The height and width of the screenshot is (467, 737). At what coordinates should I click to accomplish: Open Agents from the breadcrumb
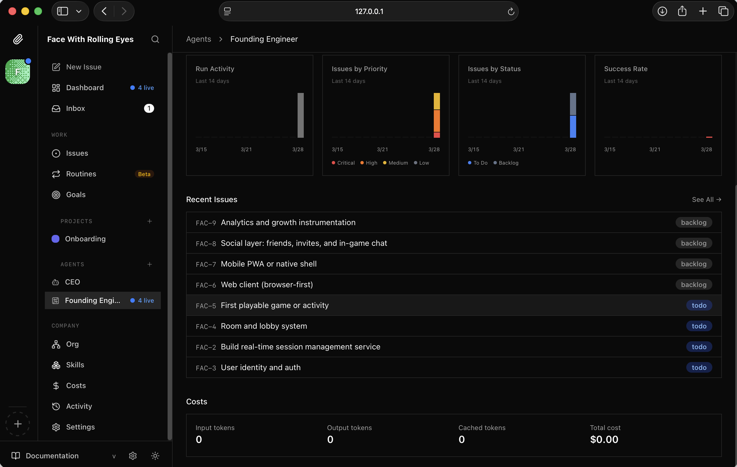(x=198, y=39)
